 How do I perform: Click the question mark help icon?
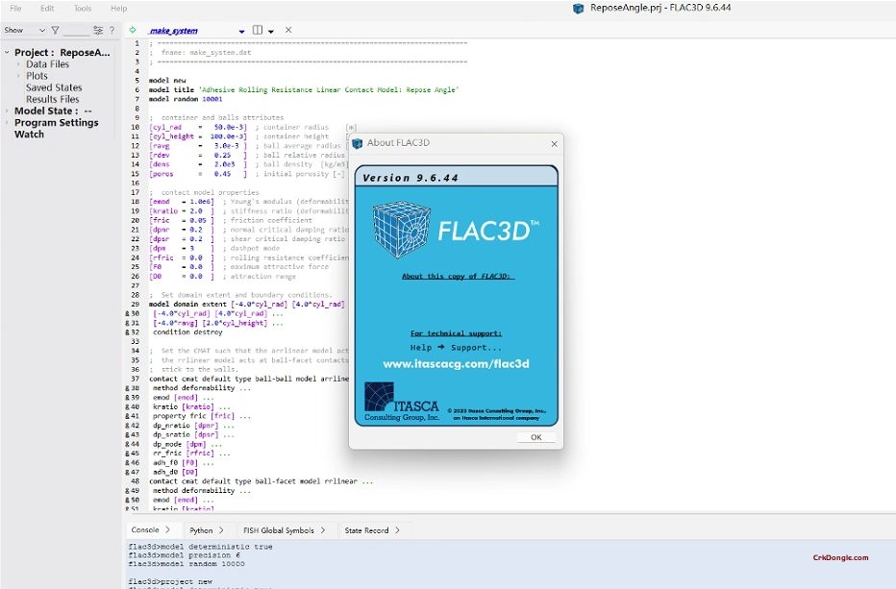[112, 30]
